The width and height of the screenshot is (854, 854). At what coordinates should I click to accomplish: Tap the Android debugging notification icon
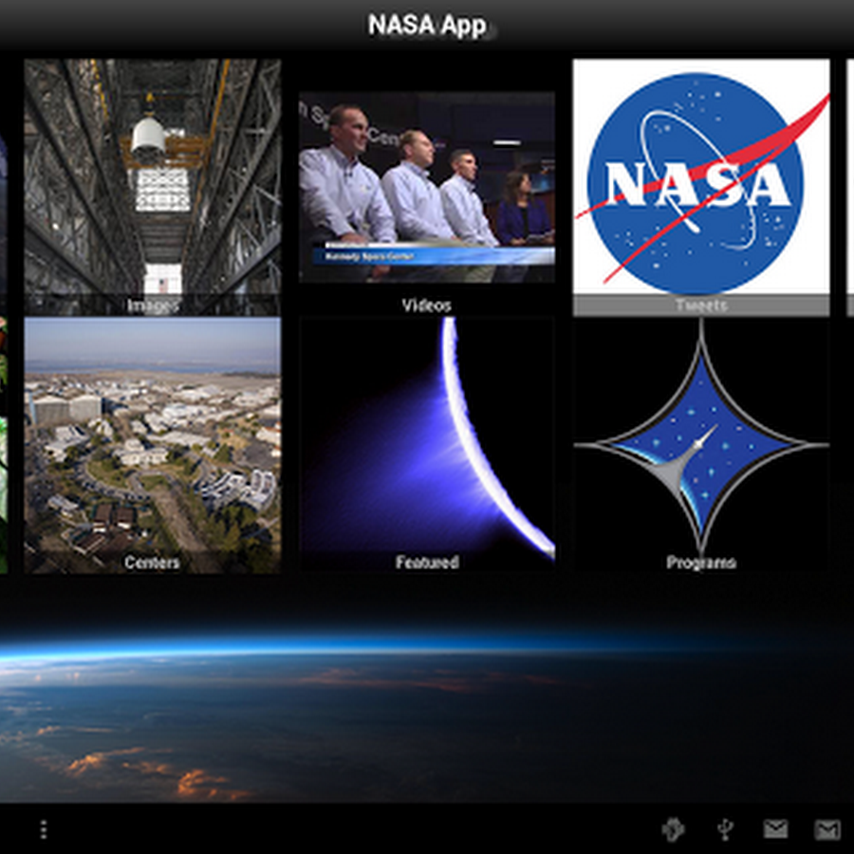673,829
